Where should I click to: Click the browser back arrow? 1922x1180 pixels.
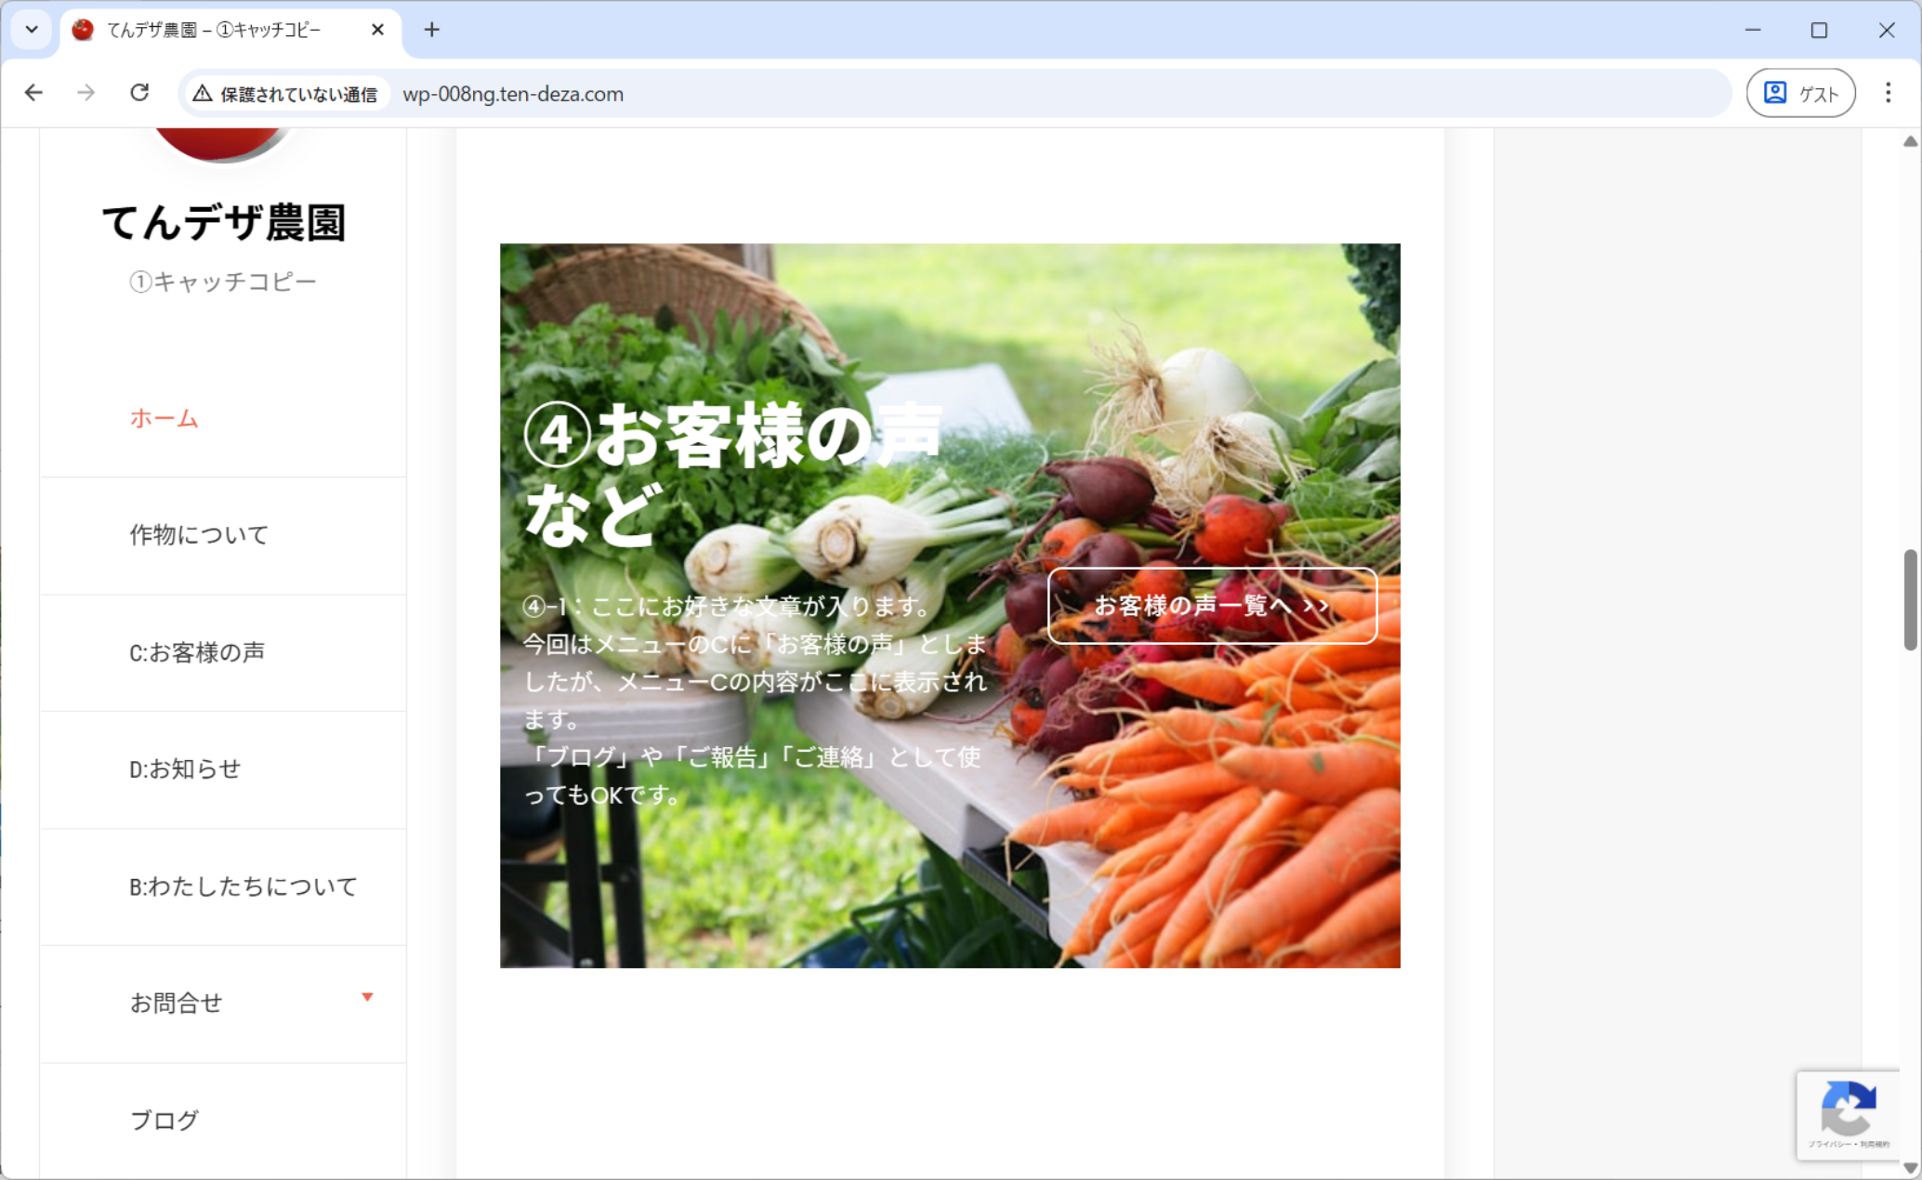pos(33,93)
